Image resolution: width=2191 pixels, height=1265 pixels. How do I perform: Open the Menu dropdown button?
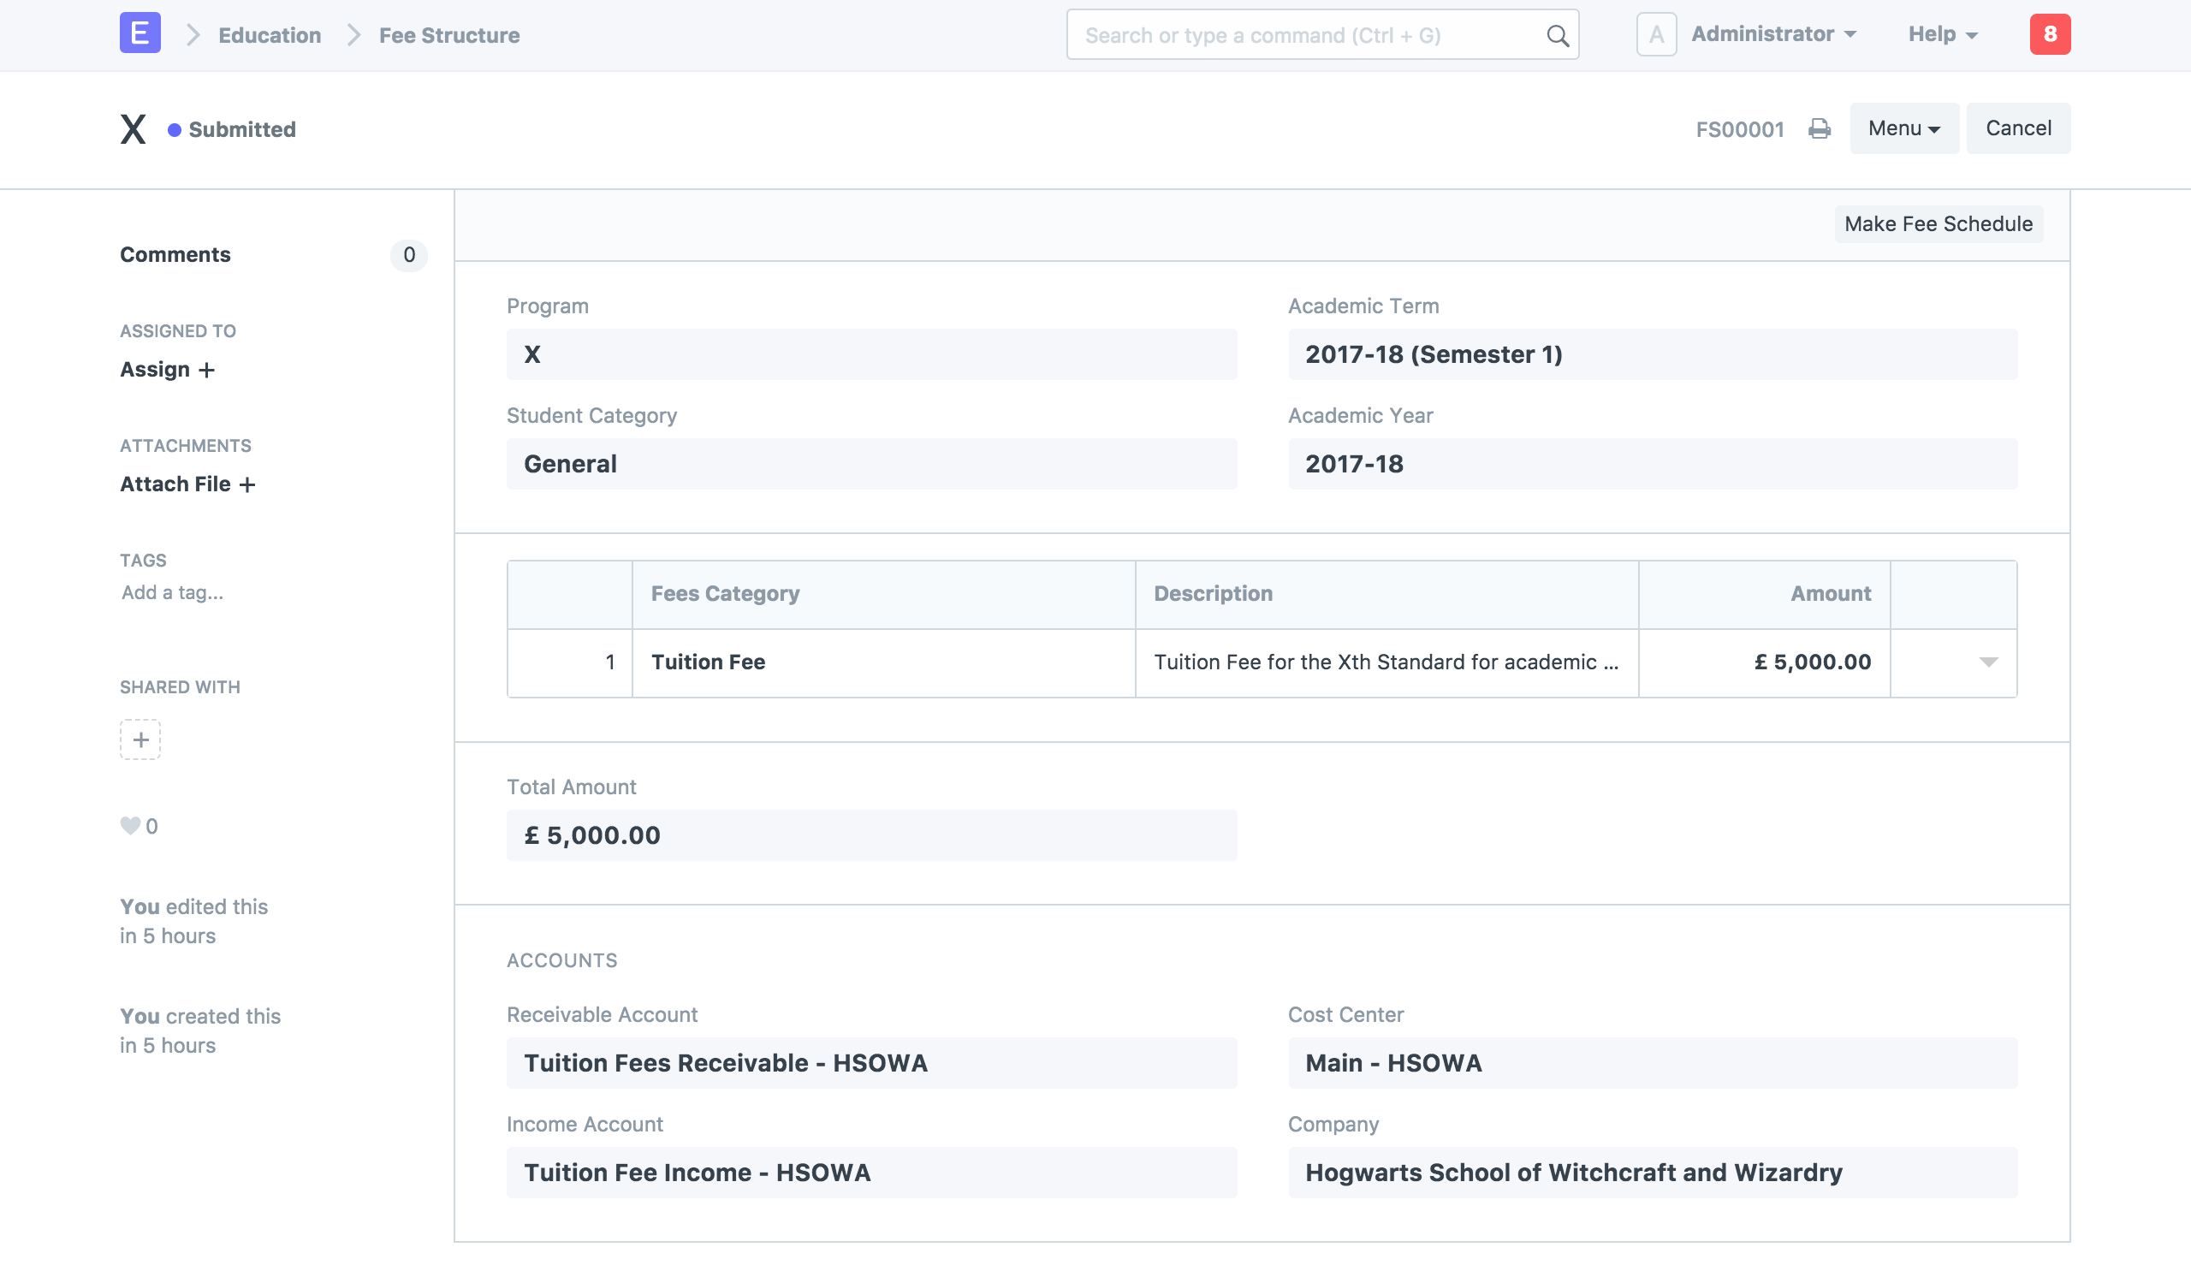(x=1903, y=128)
